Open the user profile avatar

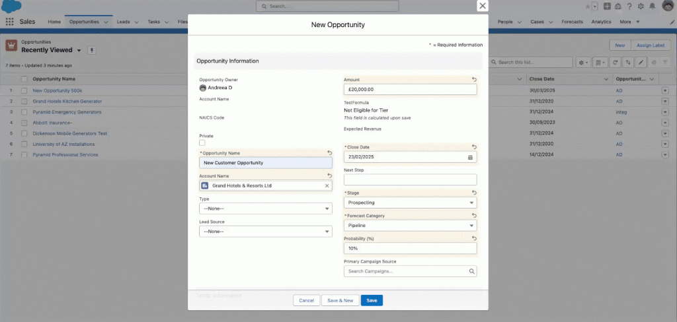point(668,6)
